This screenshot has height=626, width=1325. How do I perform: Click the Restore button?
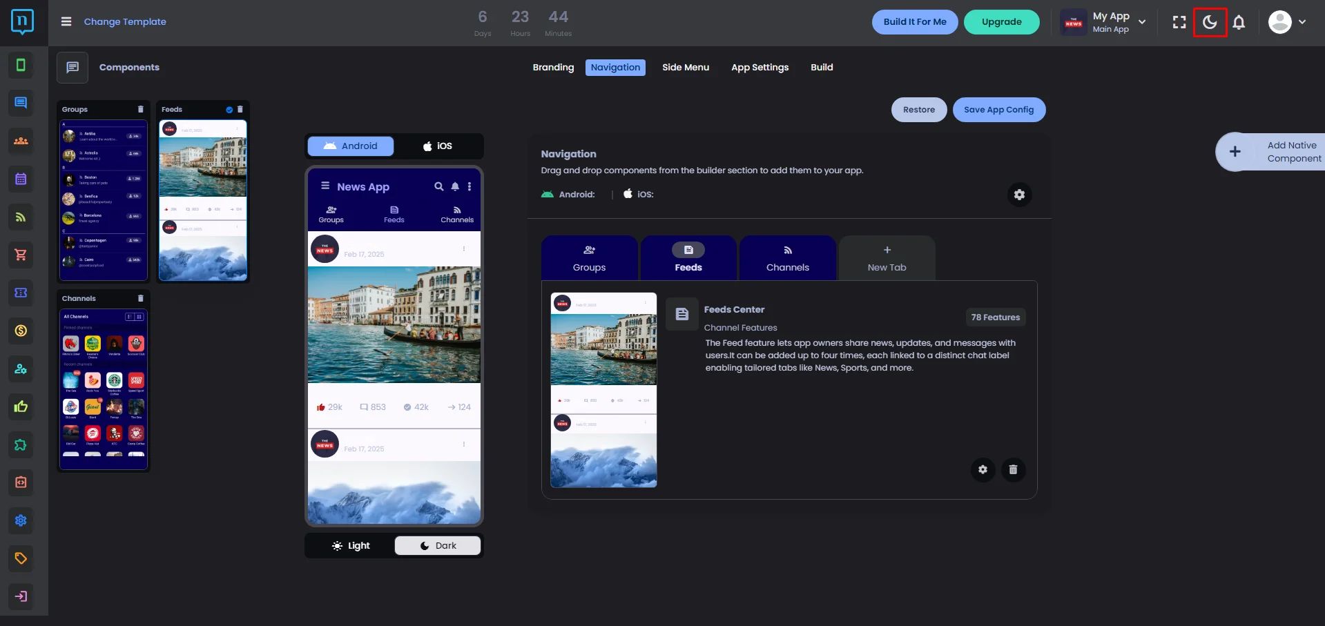919,110
